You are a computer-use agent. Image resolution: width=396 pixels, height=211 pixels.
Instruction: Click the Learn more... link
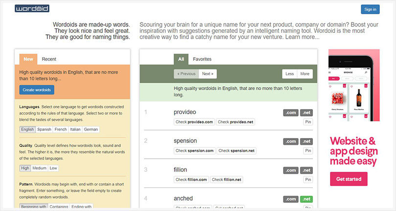302,37
